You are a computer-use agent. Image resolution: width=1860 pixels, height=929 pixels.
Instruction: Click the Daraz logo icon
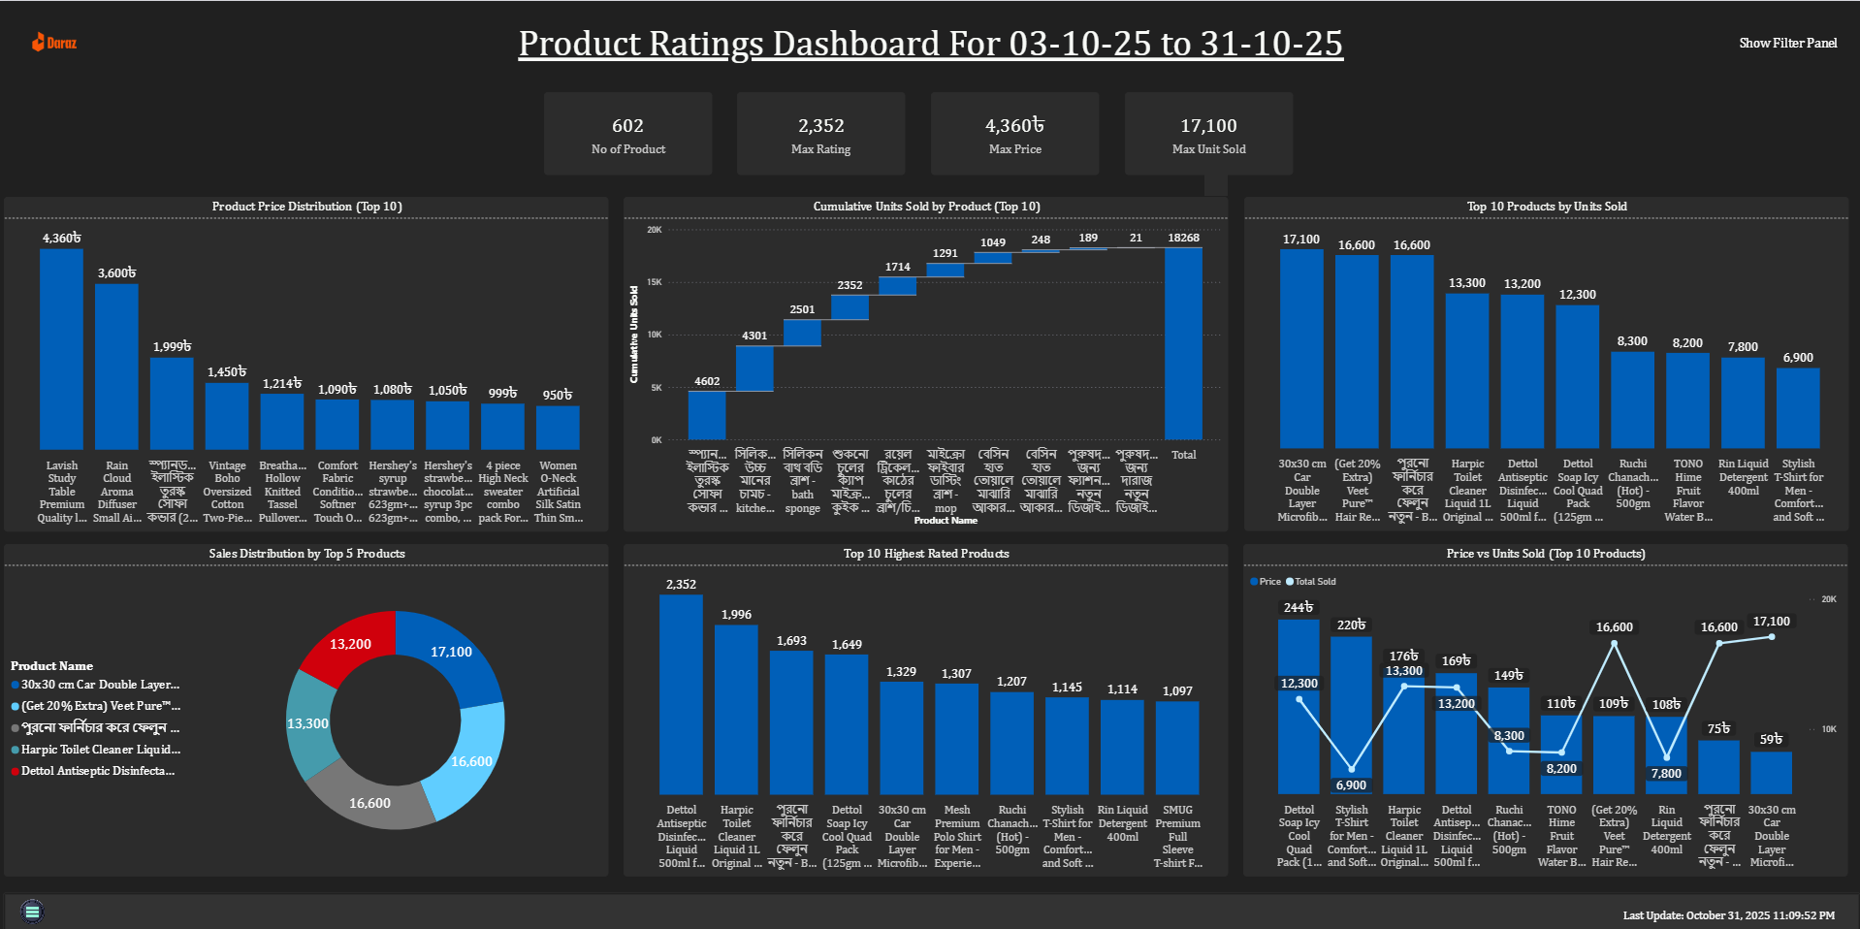39,42
